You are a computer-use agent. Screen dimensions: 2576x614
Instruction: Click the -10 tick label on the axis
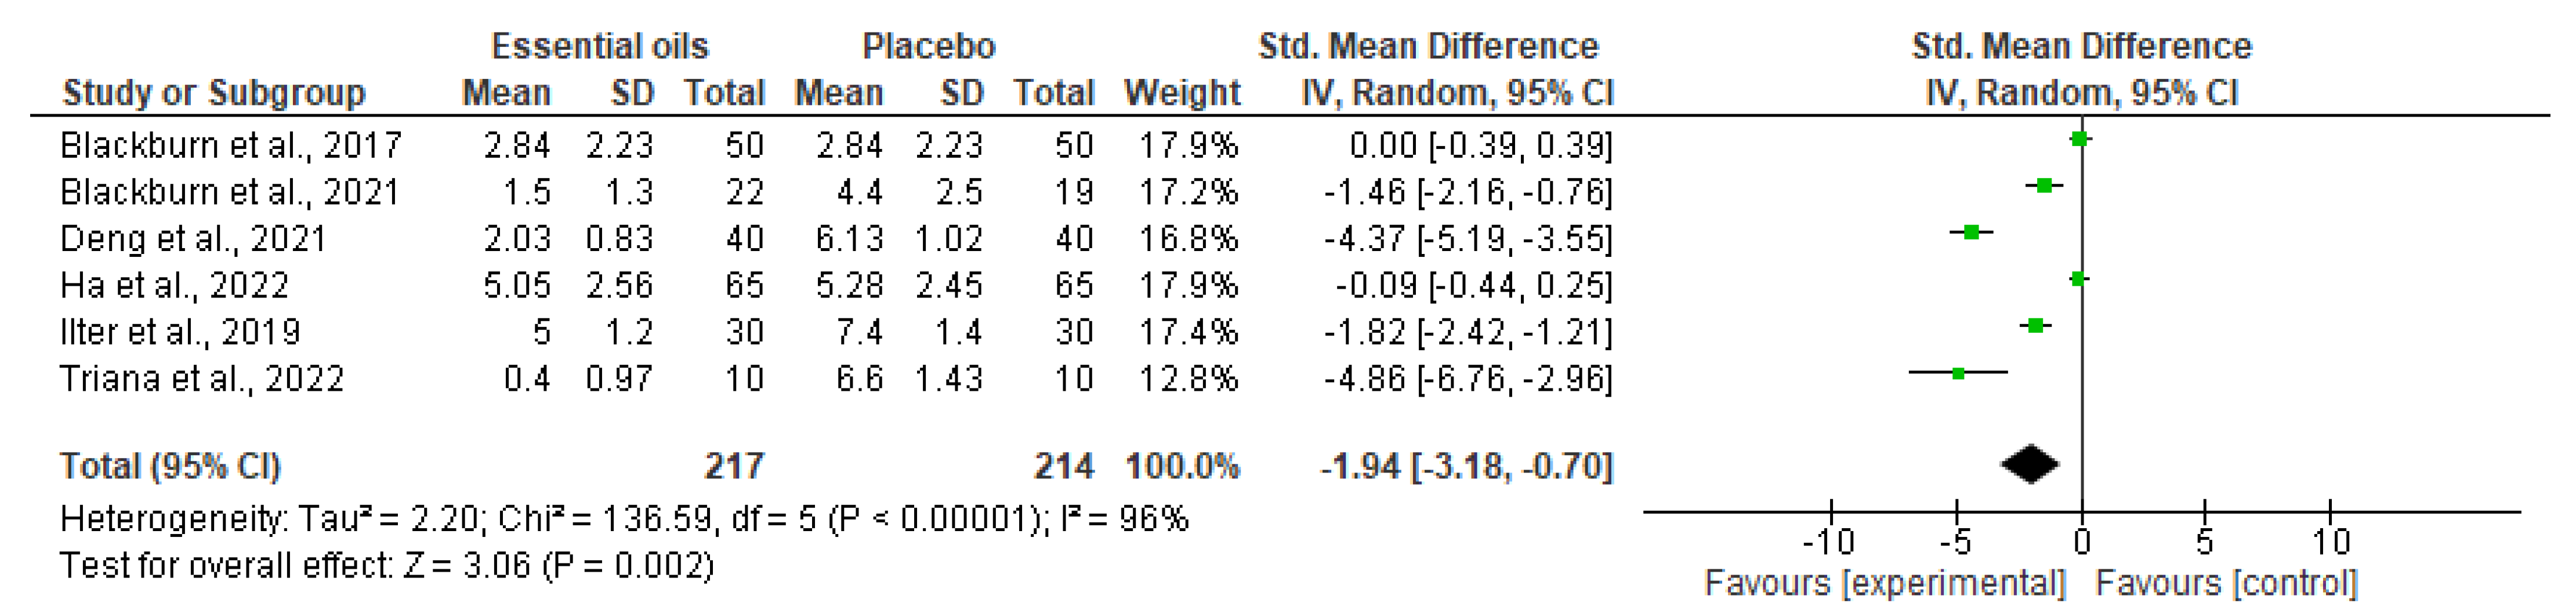point(1829,542)
